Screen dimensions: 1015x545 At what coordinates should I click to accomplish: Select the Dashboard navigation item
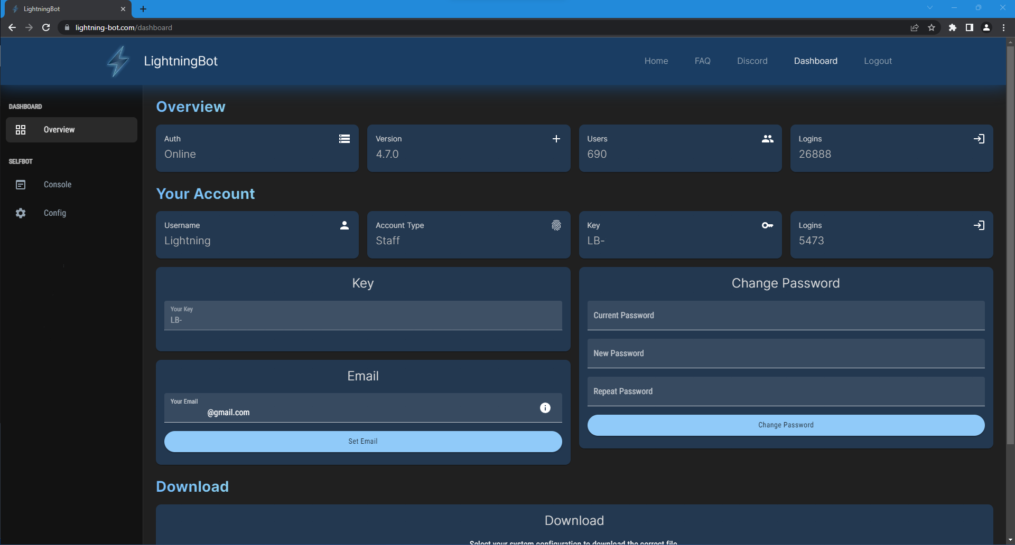tap(815, 61)
